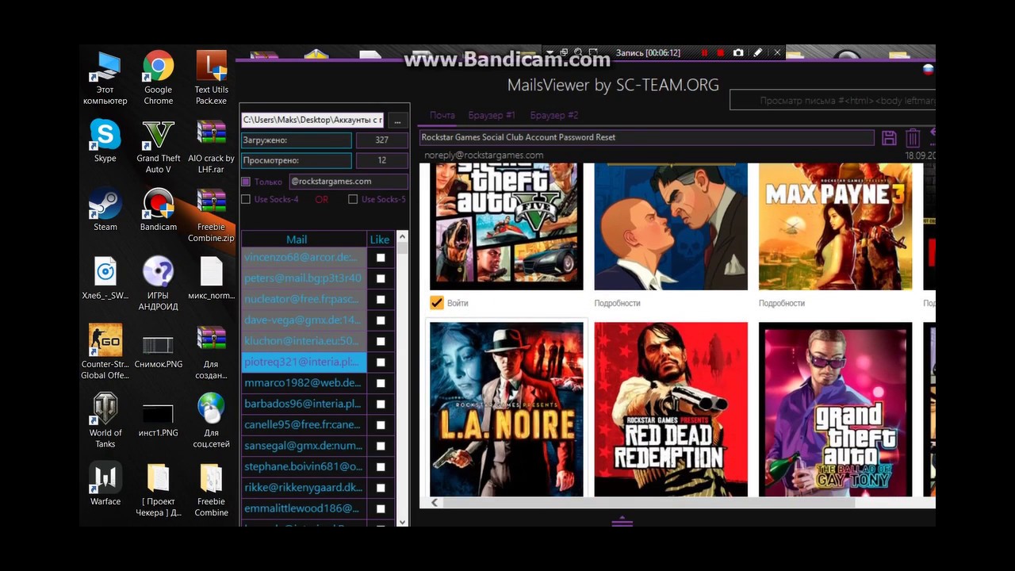Image resolution: width=1015 pixels, height=571 pixels.
Task: Select the Counter-Strike Global Offensive shortcut
Action: point(105,352)
